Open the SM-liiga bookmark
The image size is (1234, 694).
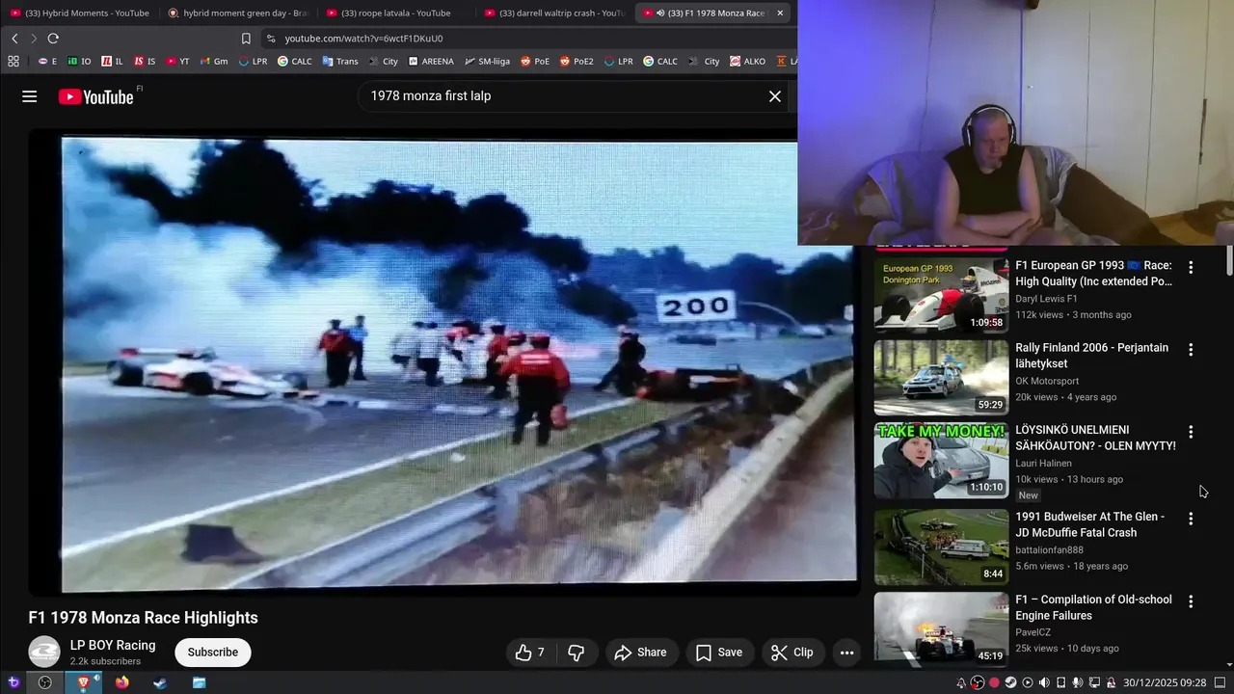pos(487,61)
